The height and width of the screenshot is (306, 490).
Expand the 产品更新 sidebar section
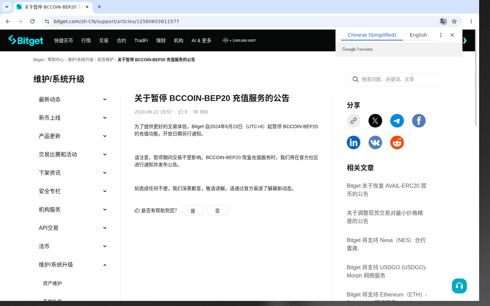click(x=73, y=136)
